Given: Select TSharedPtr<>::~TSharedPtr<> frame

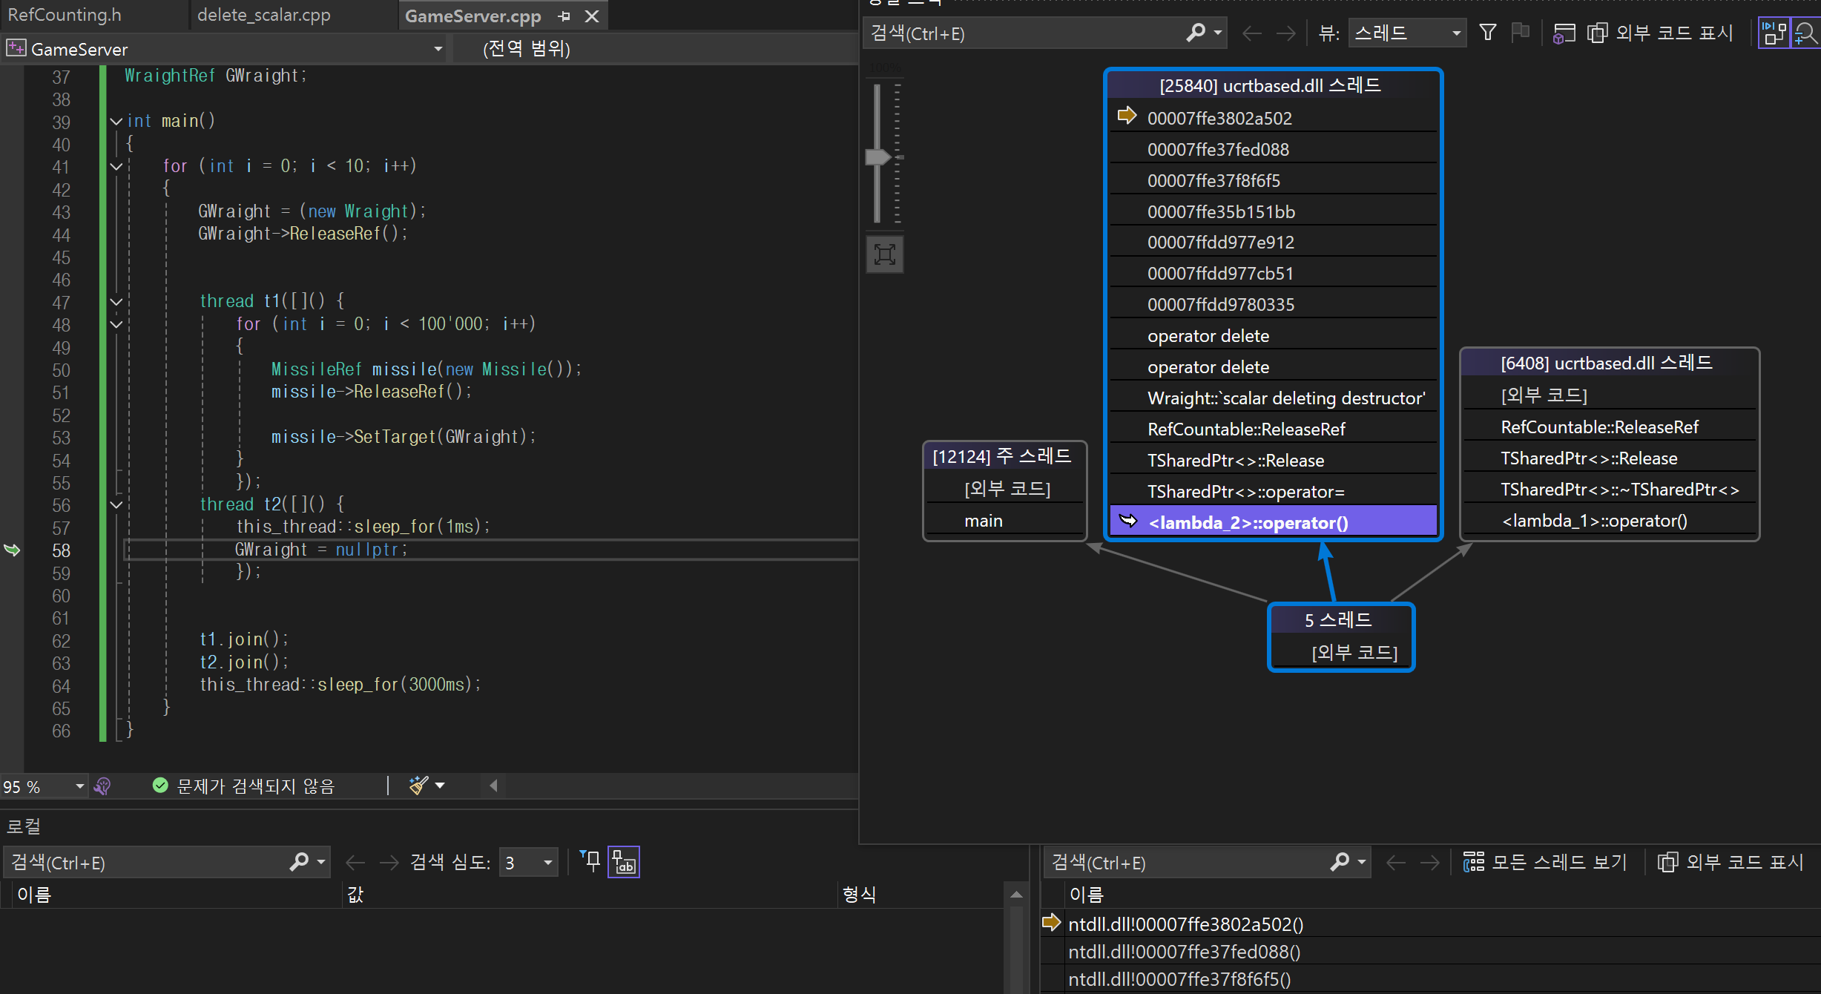Looking at the screenshot, I should click(x=1609, y=490).
